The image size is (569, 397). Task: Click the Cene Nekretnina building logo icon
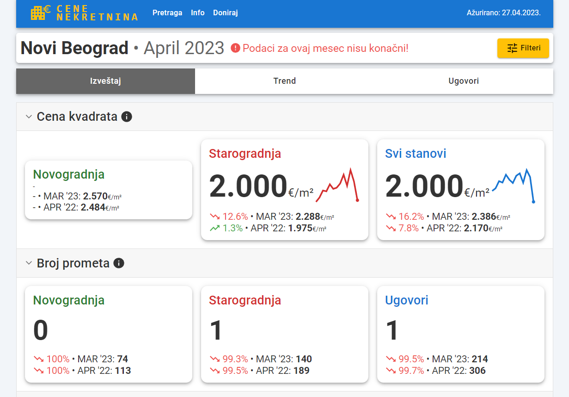tap(41, 12)
